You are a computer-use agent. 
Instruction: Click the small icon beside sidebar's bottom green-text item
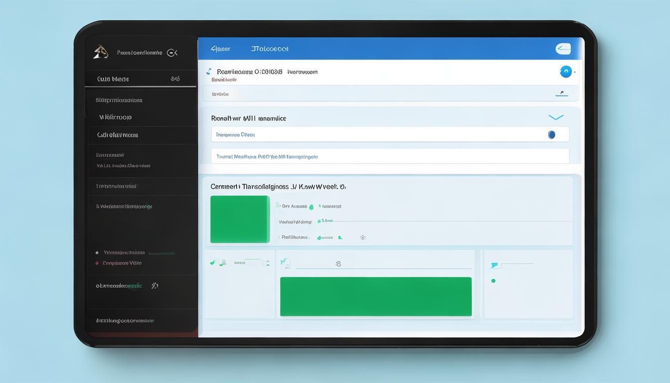[x=155, y=286]
